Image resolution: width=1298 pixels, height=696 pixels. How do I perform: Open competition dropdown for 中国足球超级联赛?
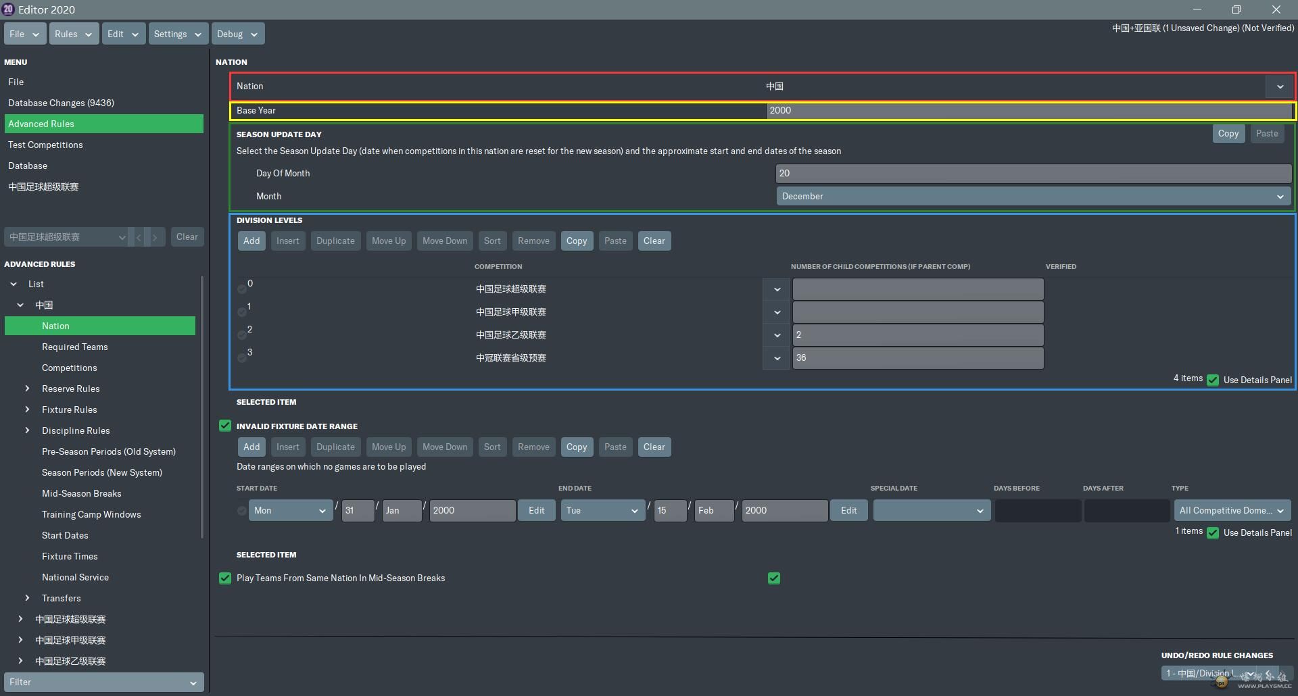click(x=777, y=289)
